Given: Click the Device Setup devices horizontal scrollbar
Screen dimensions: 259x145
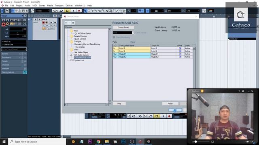Looking at the screenshot, I should click(x=86, y=105).
